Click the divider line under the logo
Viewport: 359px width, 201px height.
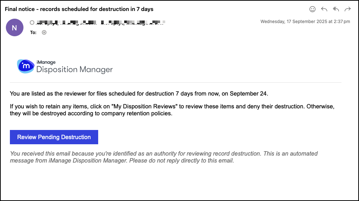coord(175,83)
